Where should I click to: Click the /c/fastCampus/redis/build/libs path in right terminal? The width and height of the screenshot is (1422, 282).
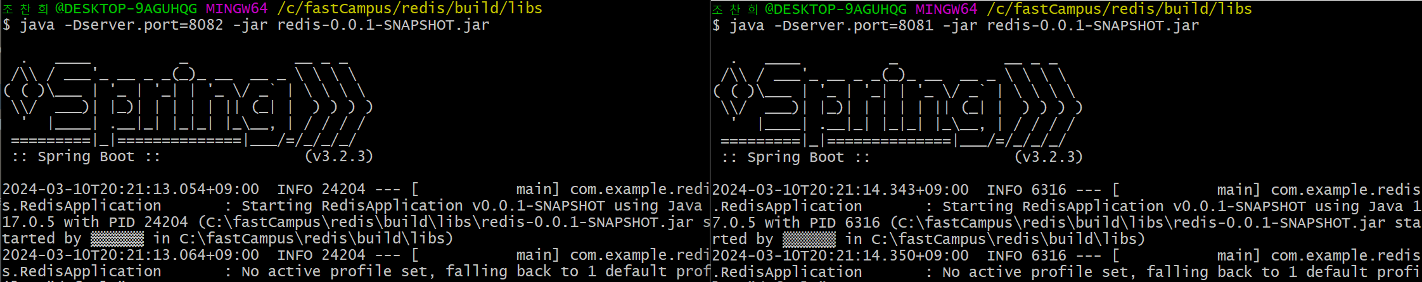pos(1120,9)
